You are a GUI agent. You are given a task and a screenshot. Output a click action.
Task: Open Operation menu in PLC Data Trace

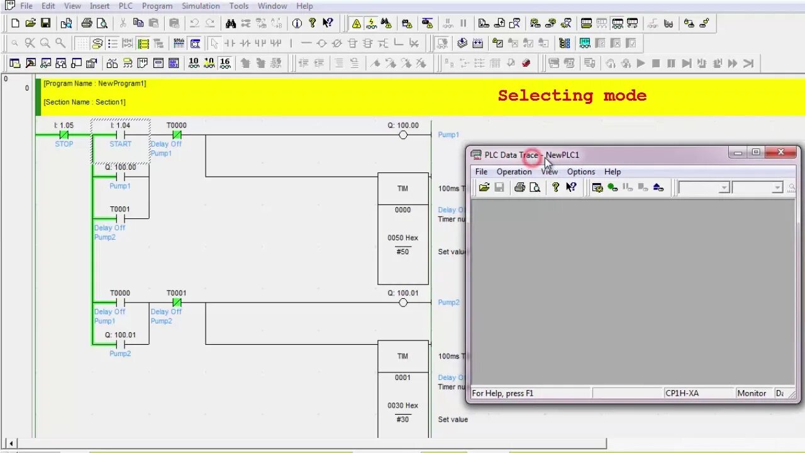click(514, 171)
